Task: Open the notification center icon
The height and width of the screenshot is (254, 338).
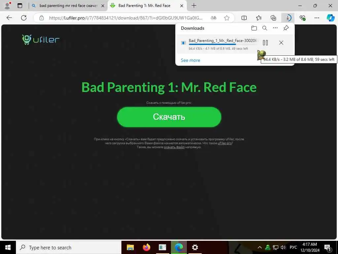Action: [x=328, y=248]
